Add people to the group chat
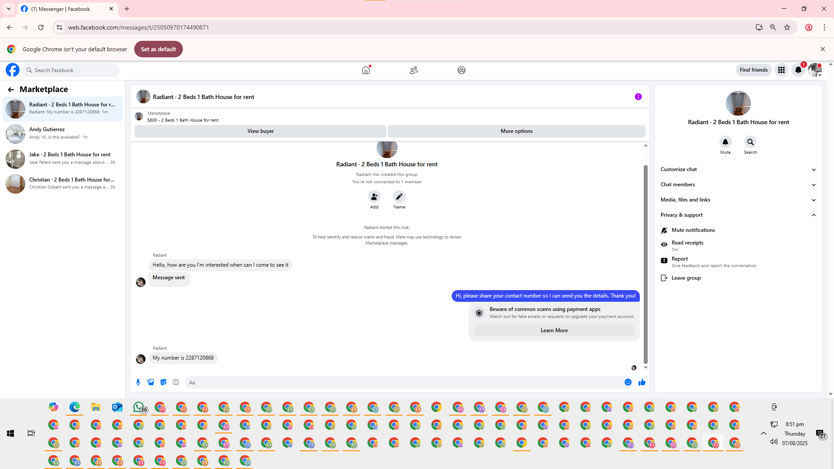 [374, 197]
